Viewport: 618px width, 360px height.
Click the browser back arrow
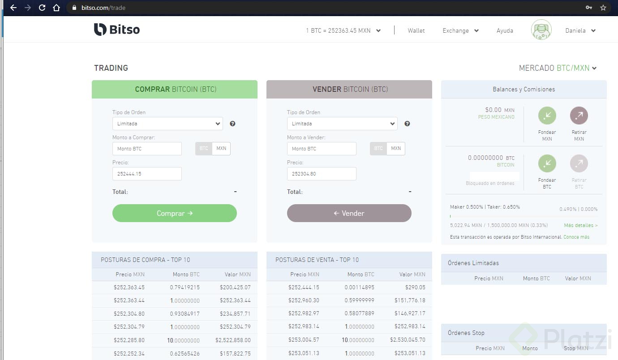pos(13,8)
